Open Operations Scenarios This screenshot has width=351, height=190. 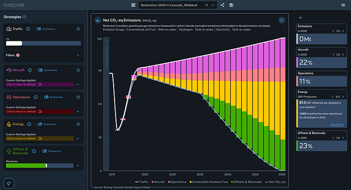pos(54,97)
